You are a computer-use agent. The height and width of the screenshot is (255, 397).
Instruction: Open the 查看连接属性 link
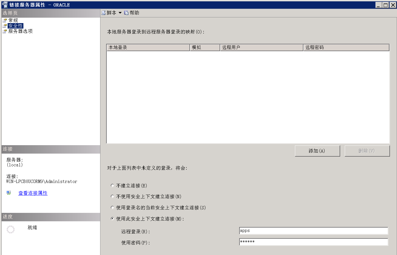tap(33, 193)
